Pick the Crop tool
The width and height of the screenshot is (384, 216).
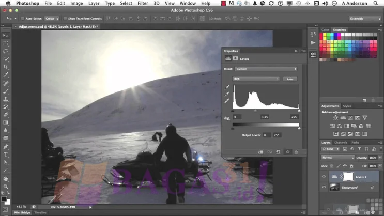click(6, 67)
